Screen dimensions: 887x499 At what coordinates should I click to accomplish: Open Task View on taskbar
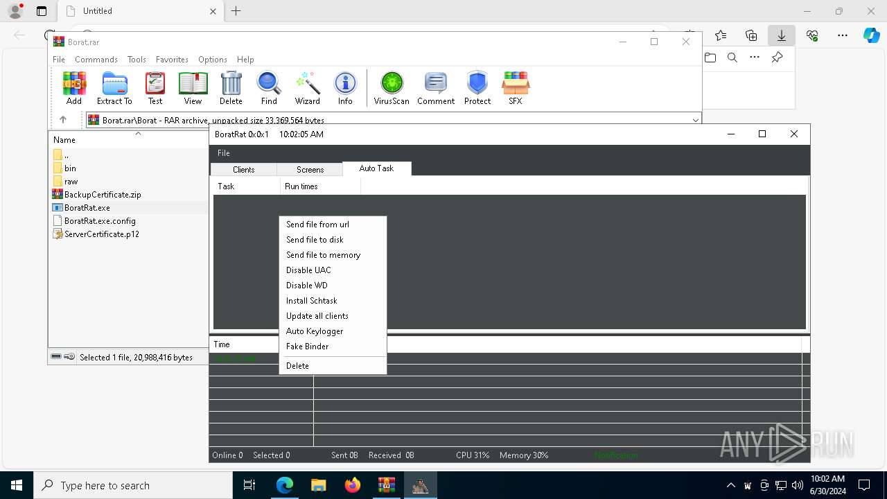249,485
